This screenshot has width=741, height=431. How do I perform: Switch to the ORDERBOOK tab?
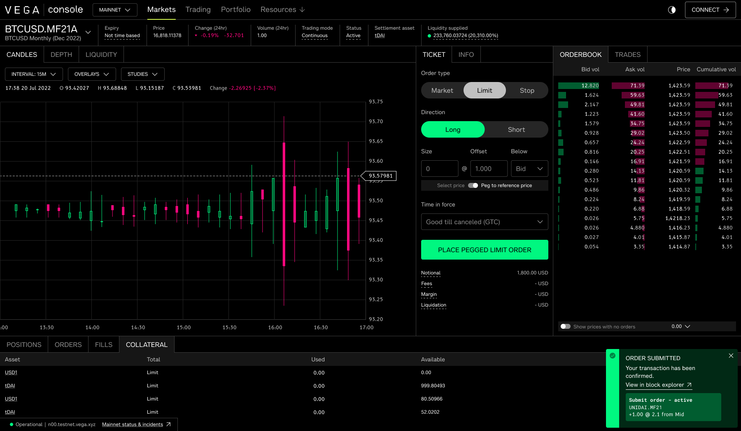coord(580,54)
